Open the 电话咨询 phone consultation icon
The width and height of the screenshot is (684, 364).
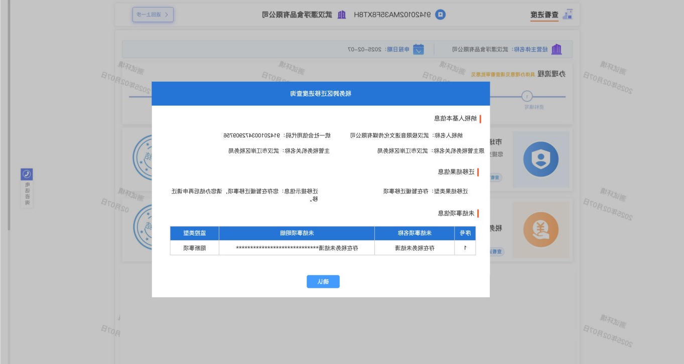coord(27,174)
